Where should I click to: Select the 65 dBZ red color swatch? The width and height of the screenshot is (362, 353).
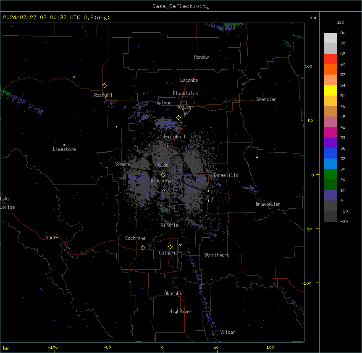[330, 59]
